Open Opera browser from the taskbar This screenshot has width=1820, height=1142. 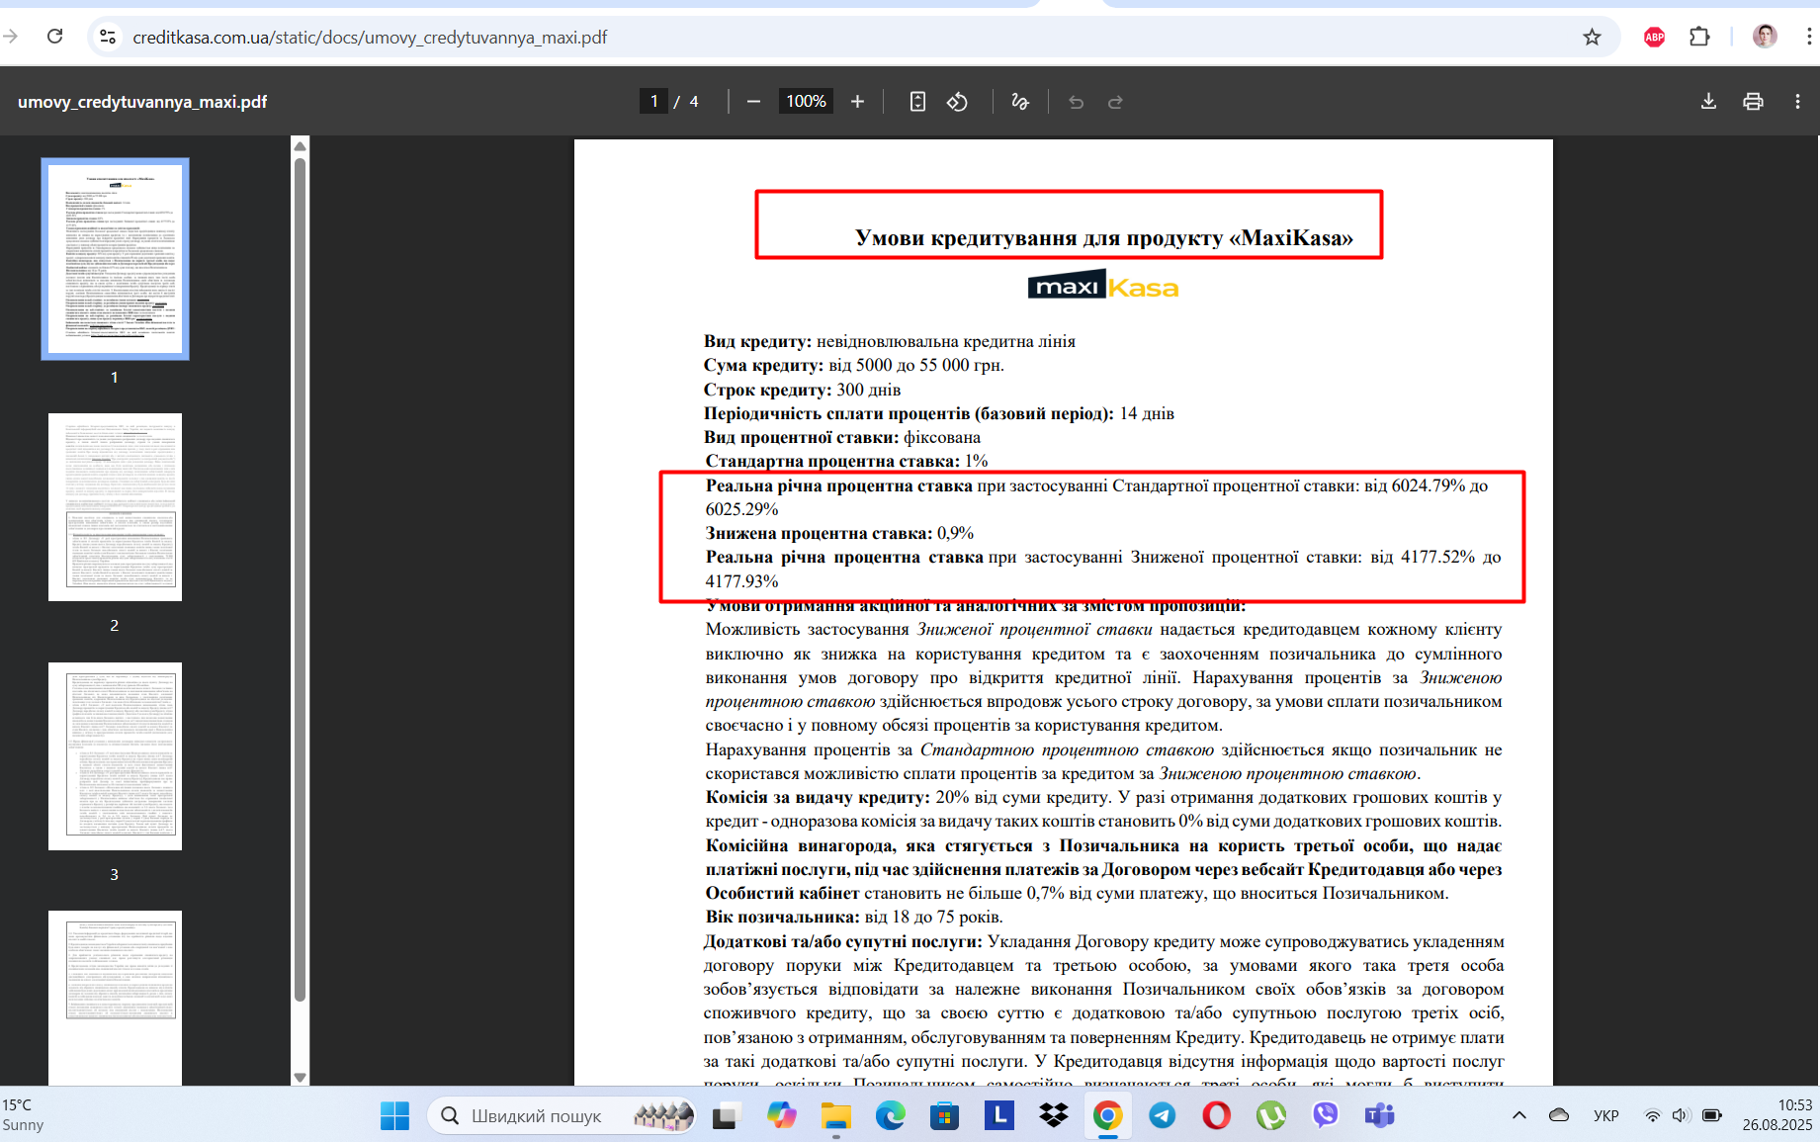[x=1216, y=1115]
